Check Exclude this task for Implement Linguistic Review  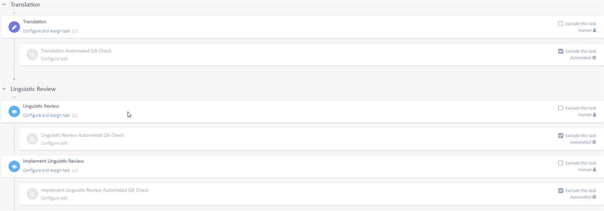click(x=561, y=163)
